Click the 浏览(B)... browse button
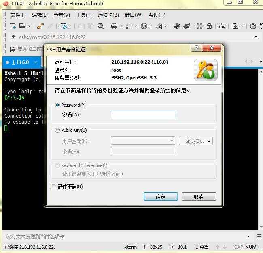263x253 pixels. pyautogui.click(x=196, y=141)
